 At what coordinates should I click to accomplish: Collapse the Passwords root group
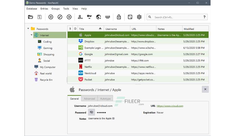click(x=28, y=28)
